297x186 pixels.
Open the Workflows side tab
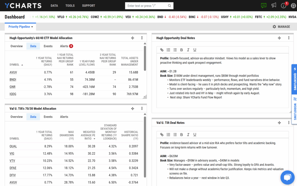tap(295, 109)
